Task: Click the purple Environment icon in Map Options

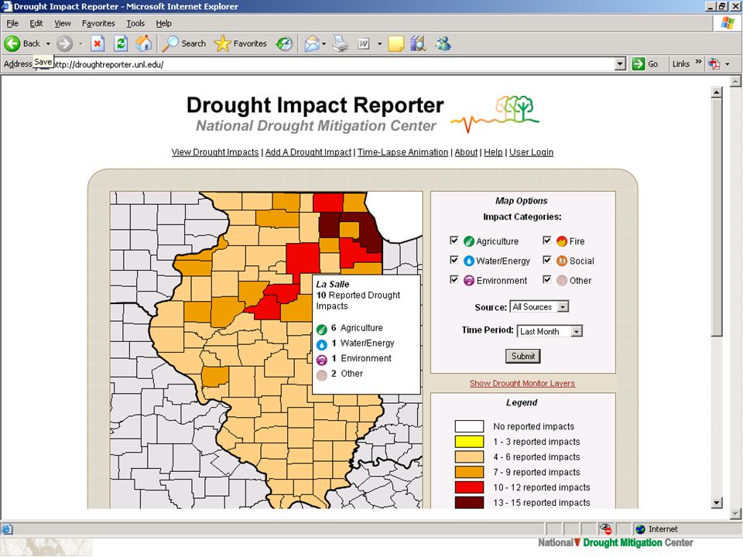Action: (x=469, y=280)
